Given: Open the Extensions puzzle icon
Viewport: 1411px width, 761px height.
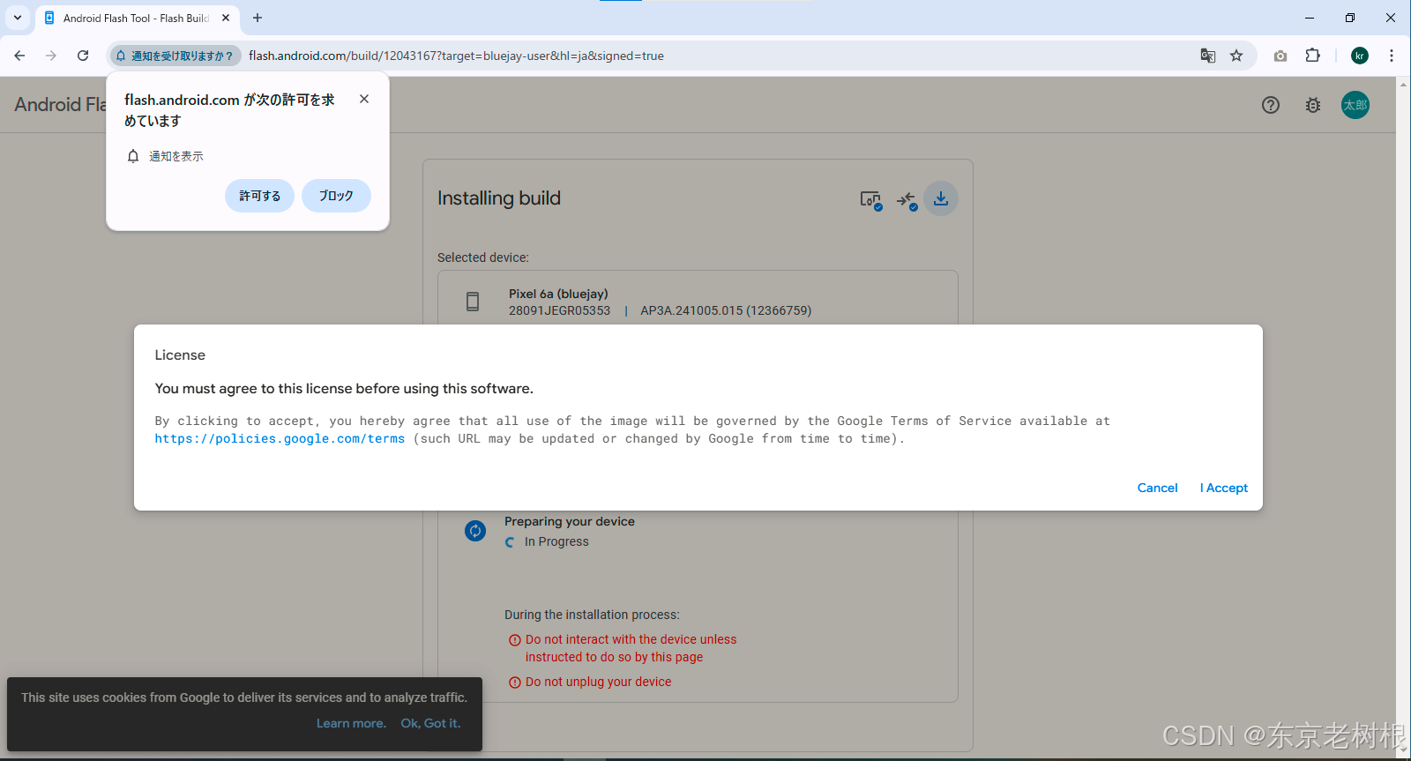Looking at the screenshot, I should (1313, 56).
